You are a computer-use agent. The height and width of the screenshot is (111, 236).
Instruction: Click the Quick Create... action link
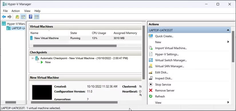point(164,36)
